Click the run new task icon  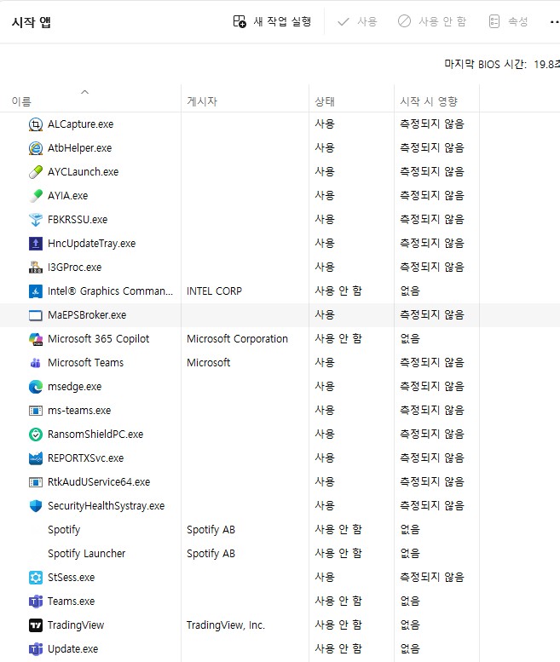(x=240, y=21)
